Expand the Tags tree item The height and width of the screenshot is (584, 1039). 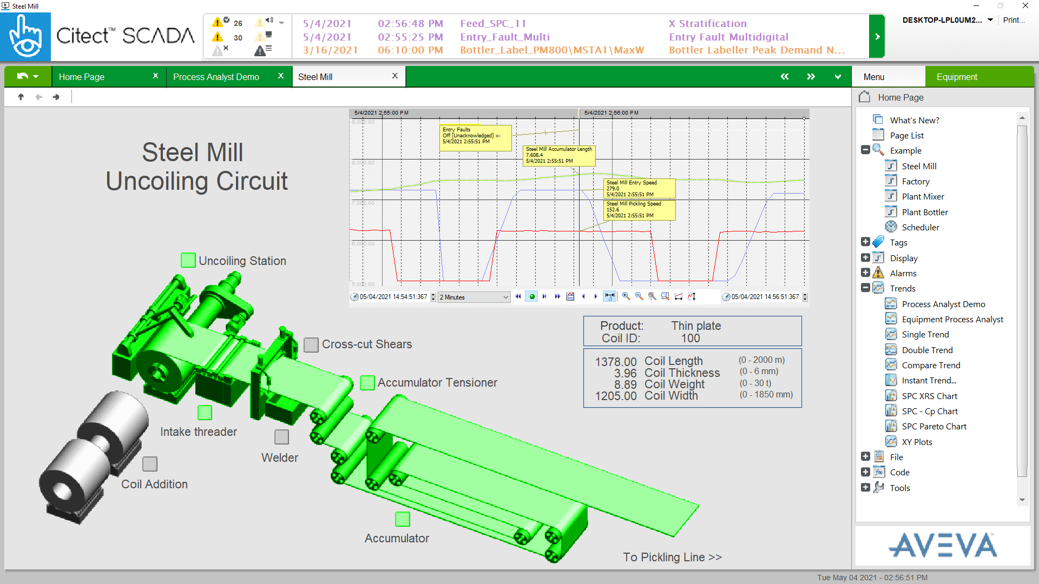click(866, 242)
